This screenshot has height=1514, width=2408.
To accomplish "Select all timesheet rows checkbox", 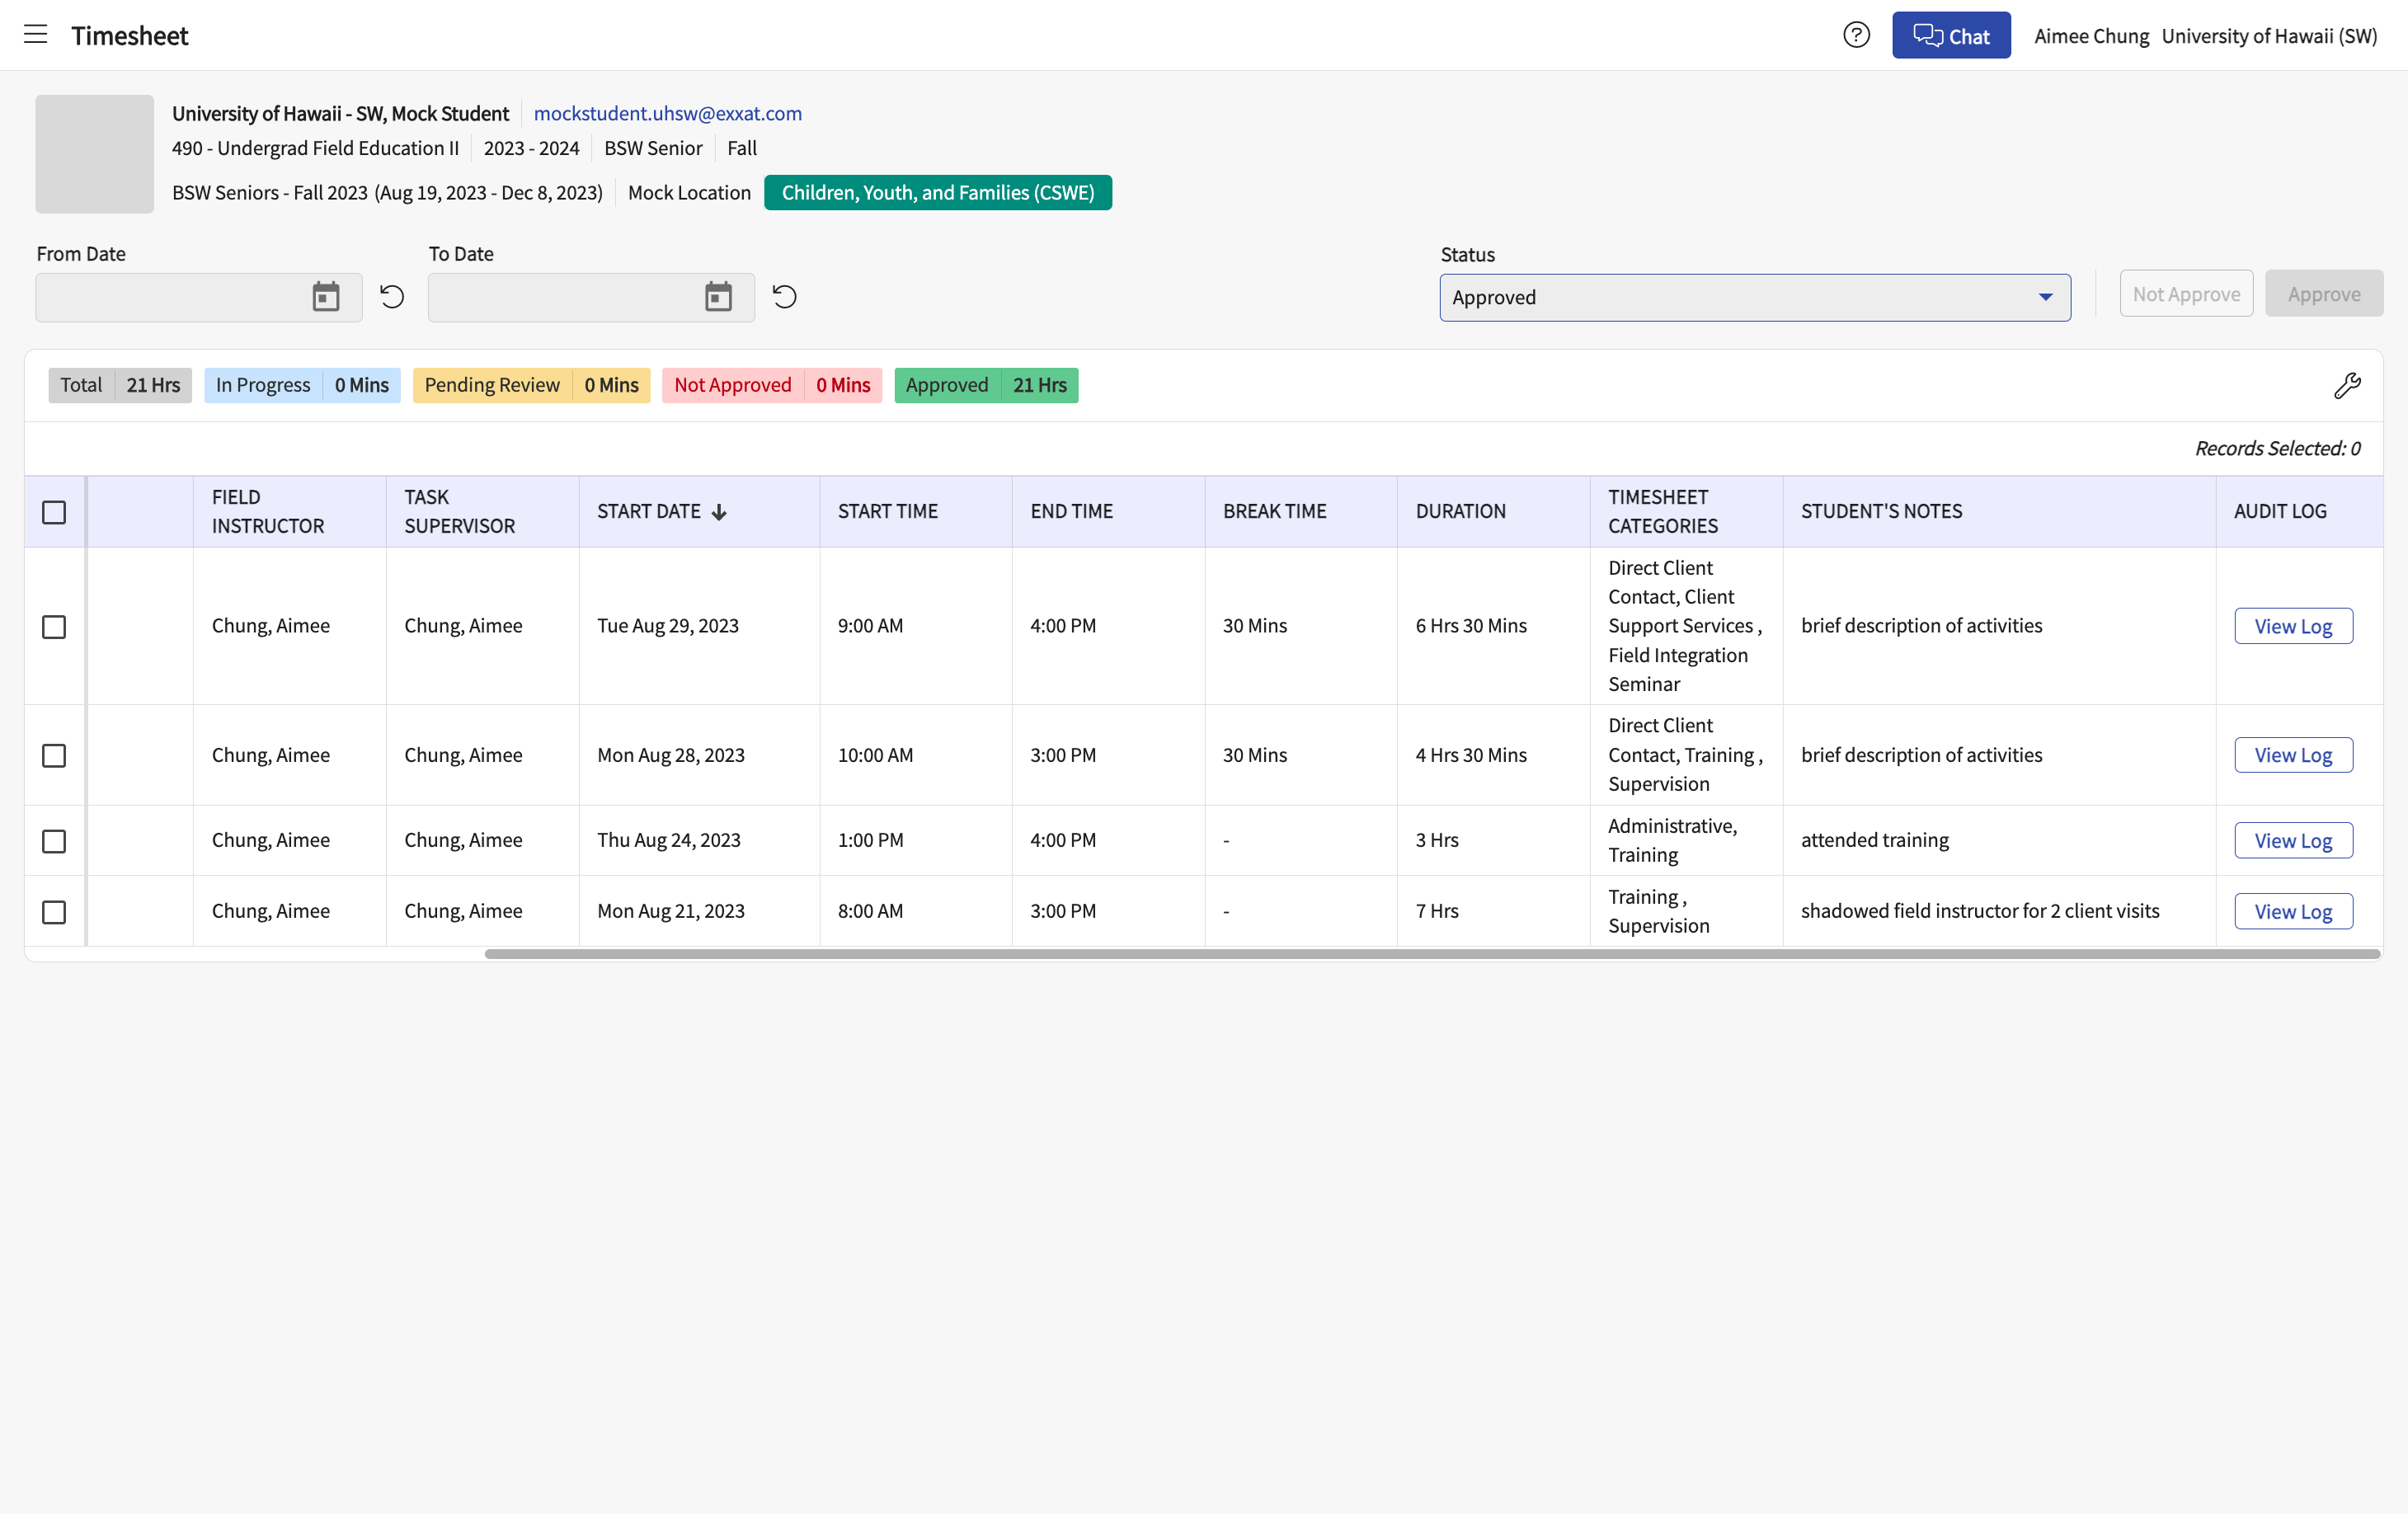I will tap(54, 512).
